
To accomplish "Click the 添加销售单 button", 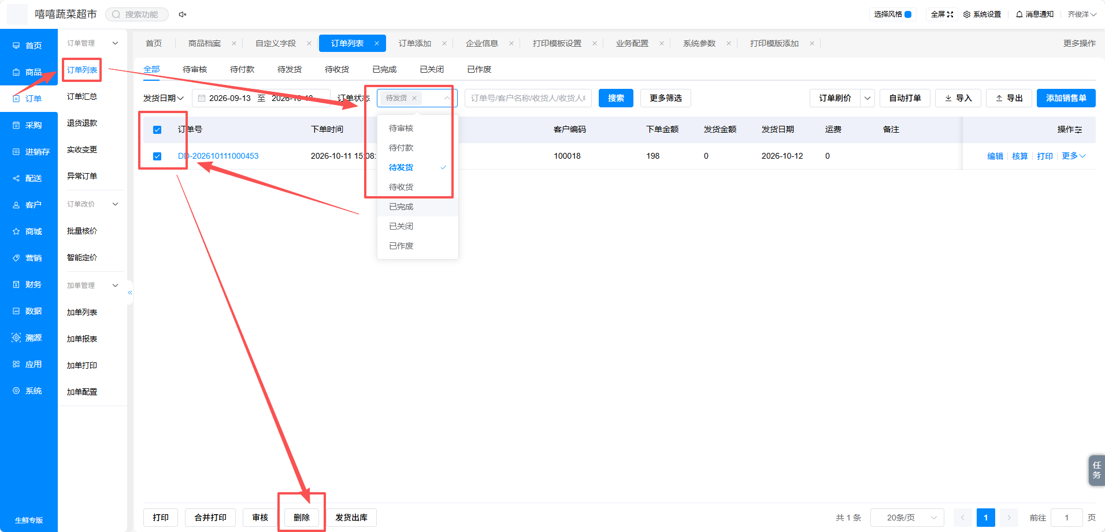I will point(1066,98).
